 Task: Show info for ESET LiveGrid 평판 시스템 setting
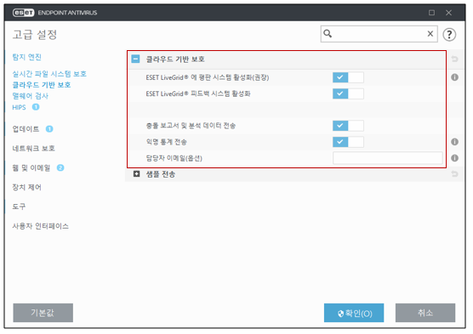coord(454,77)
